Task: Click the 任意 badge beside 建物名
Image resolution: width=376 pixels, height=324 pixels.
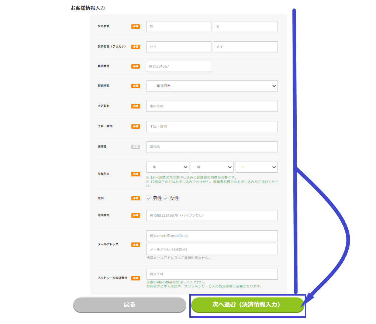Action: (x=135, y=147)
